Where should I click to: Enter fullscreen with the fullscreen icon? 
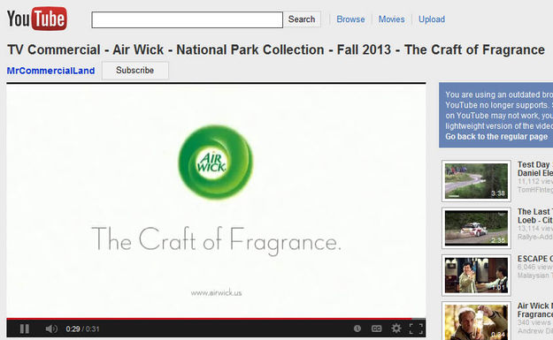tap(416, 329)
